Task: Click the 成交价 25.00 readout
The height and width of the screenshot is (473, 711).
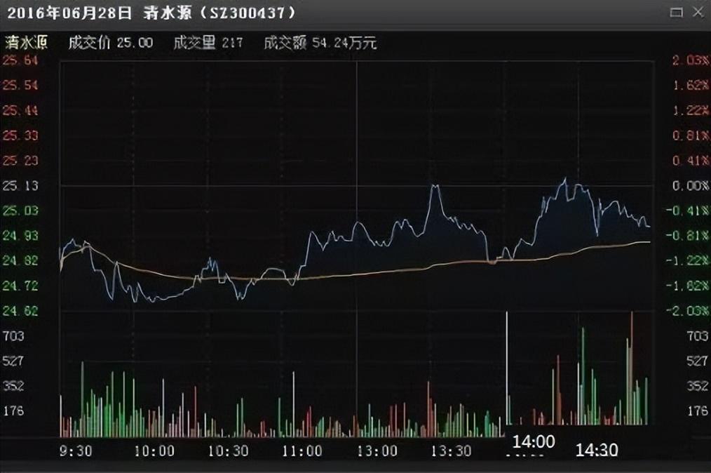Action: click(110, 43)
